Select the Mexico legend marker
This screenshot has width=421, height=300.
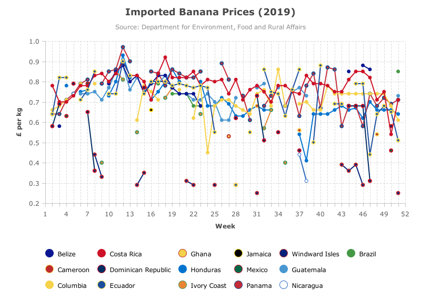click(238, 269)
